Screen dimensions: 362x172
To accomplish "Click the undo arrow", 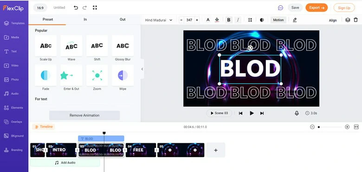I will (x=76, y=7).
